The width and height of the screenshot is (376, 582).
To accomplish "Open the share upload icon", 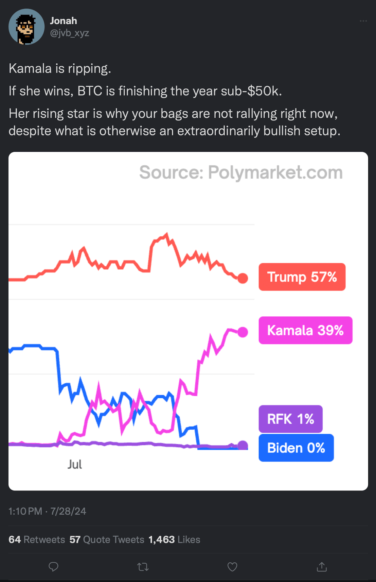I will 322,567.
